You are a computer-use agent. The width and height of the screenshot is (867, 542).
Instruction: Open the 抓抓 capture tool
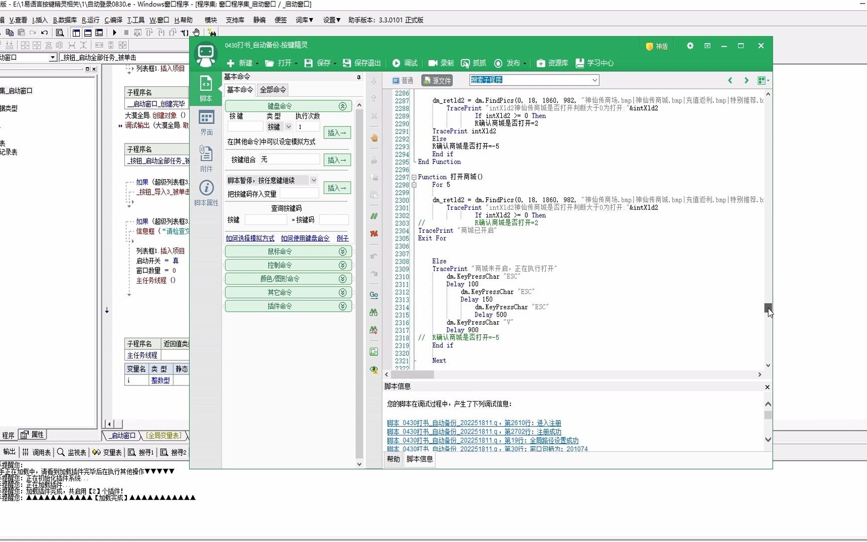(474, 63)
